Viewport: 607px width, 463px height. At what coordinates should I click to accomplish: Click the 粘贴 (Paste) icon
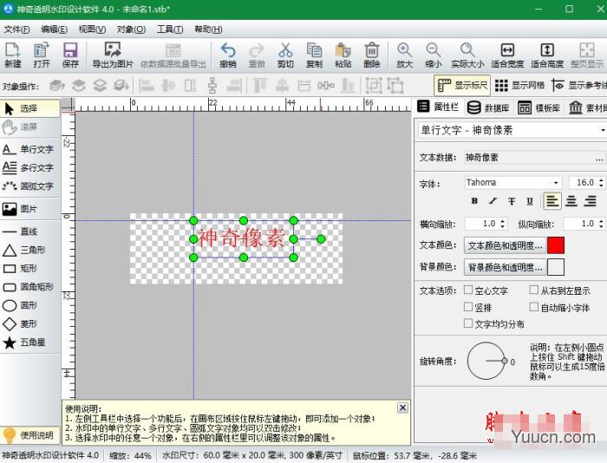coord(343,55)
